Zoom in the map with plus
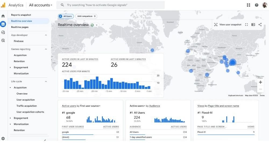The width and height of the screenshot is (269, 143). (x=260, y=82)
